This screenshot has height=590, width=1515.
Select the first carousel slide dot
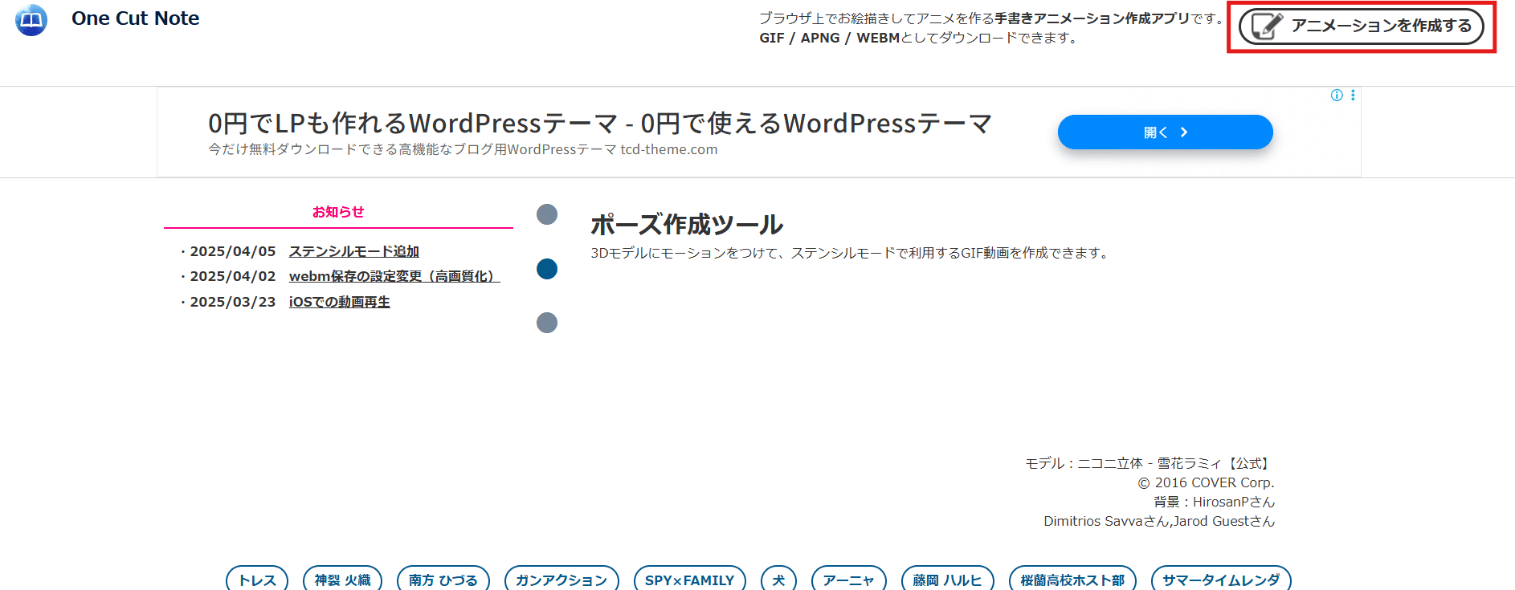(x=547, y=214)
